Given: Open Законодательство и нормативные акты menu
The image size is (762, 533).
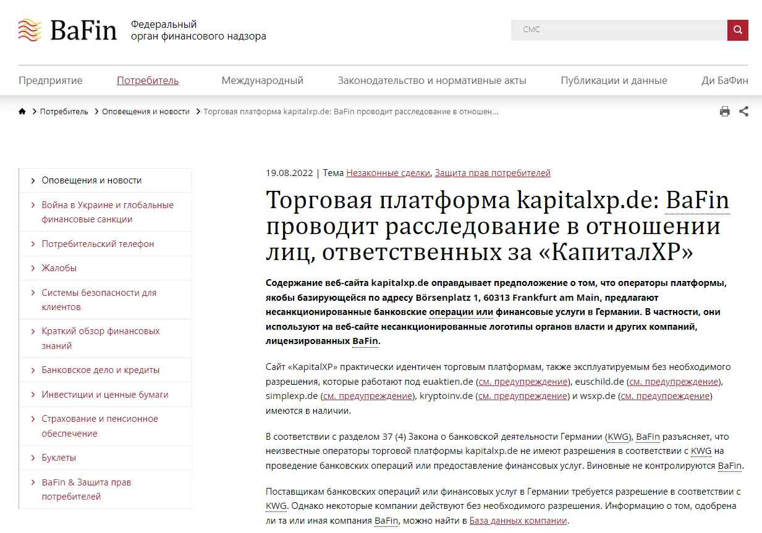Looking at the screenshot, I should (432, 80).
